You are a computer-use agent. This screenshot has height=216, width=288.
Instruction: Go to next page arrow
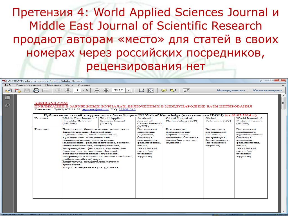pyautogui.click(x=68, y=90)
